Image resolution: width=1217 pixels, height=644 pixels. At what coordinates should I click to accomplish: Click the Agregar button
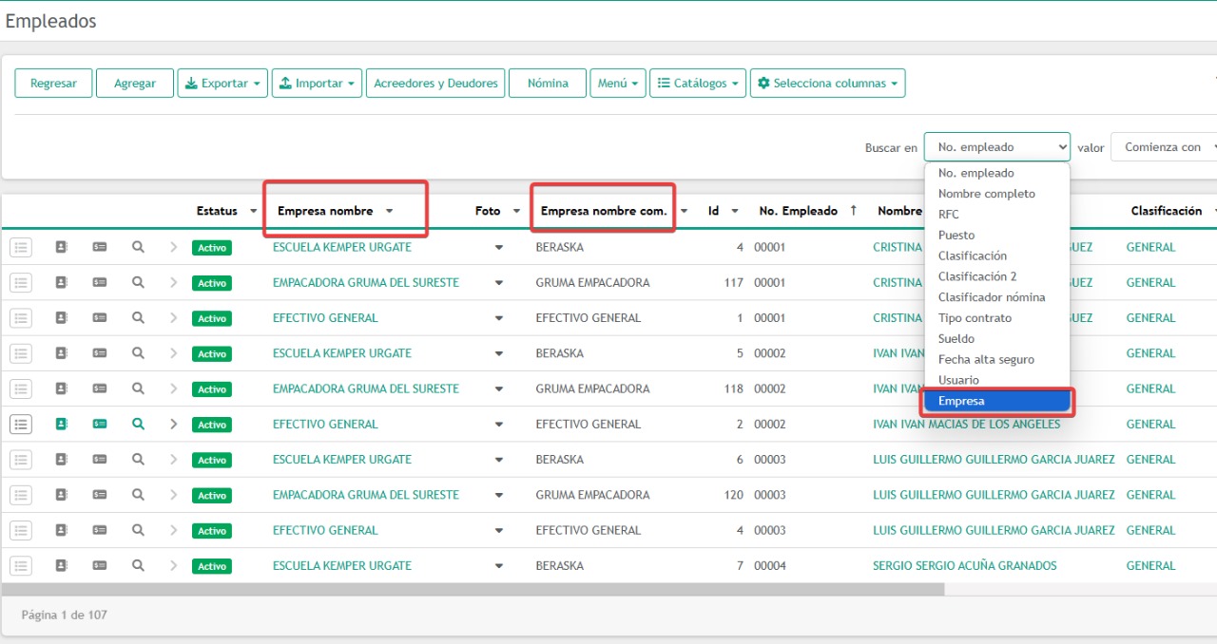(135, 83)
